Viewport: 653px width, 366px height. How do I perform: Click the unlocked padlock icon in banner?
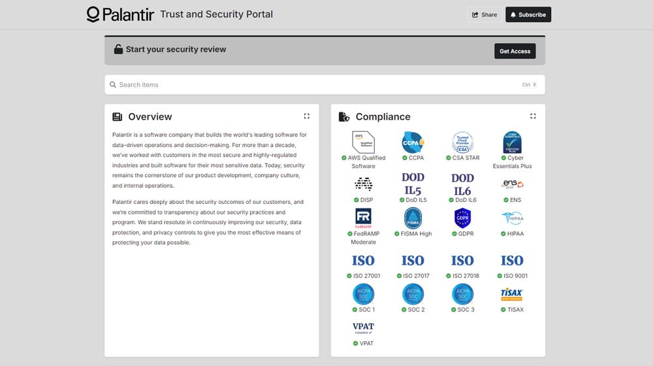click(118, 49)
